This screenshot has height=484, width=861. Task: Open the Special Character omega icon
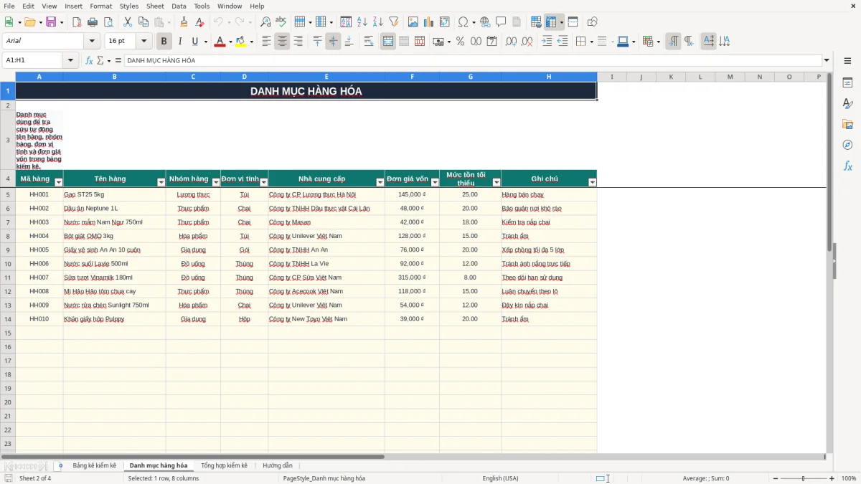[x=463, y=22]
